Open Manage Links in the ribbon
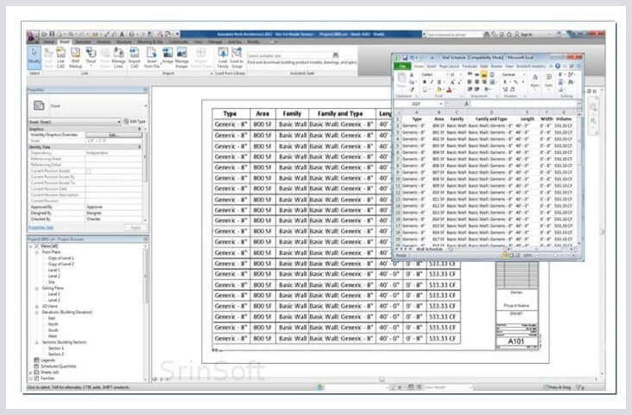632x415 pixels. pos(118,58)
